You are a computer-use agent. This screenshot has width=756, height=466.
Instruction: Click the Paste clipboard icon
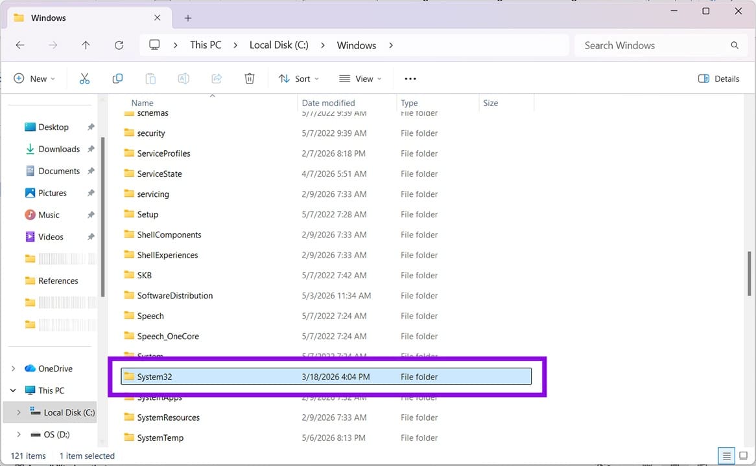150,78
